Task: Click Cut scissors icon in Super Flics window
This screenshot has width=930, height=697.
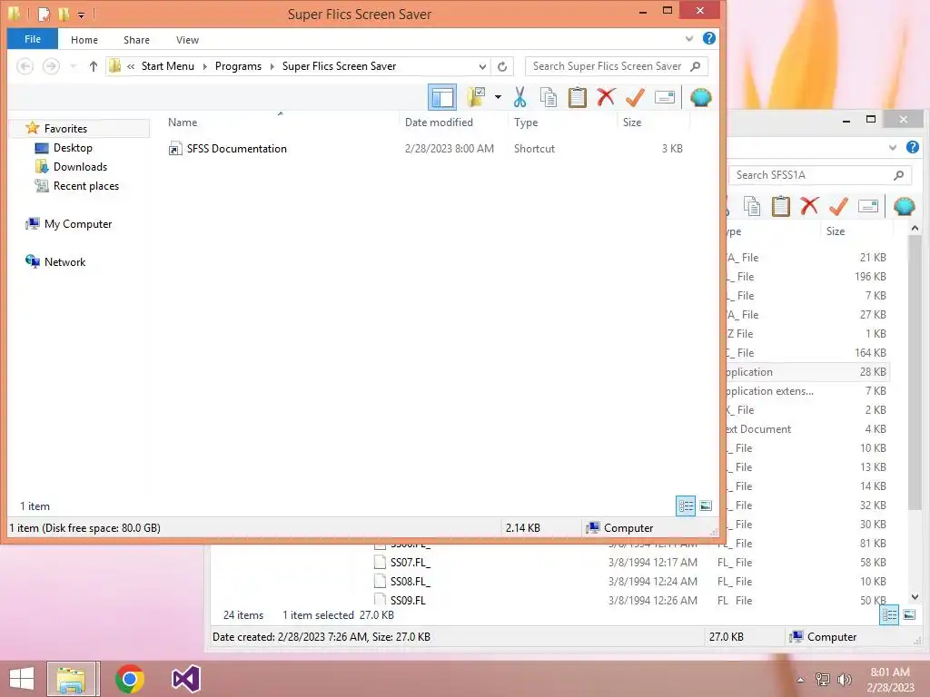Action: 519,97
